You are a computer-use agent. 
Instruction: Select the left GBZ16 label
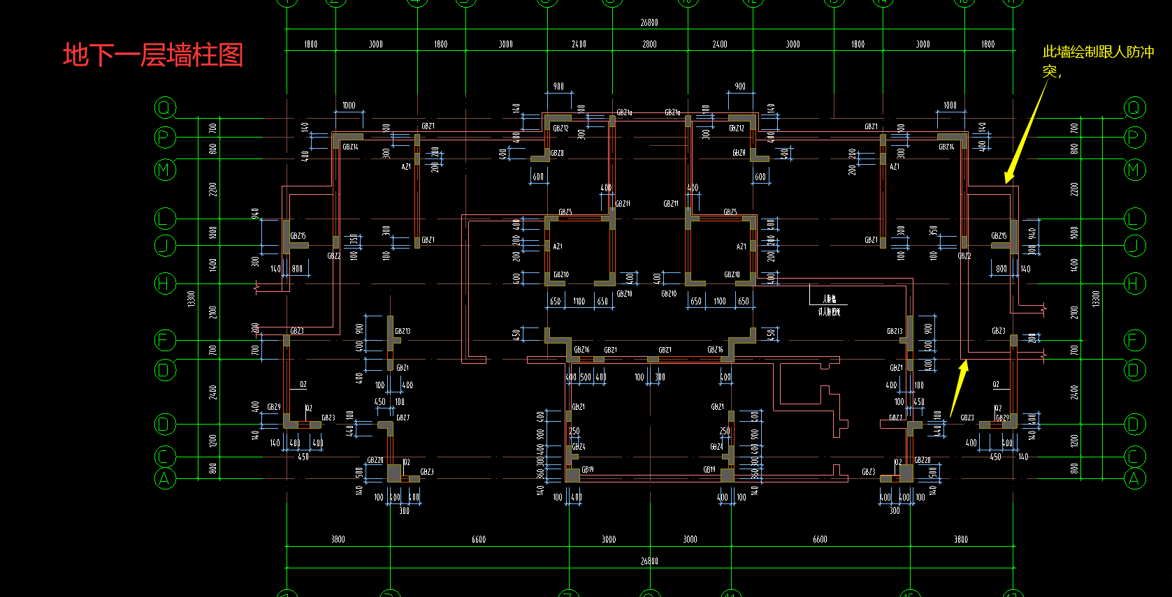(x=581, y=350)
